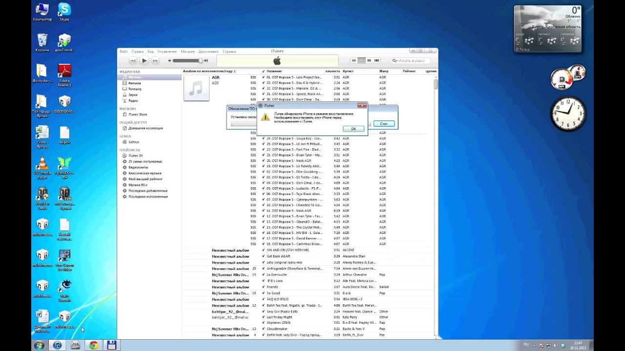
Task: Click the Google Chrome taskbar icon
Action: pyautogui.click(x=93, y=345)
